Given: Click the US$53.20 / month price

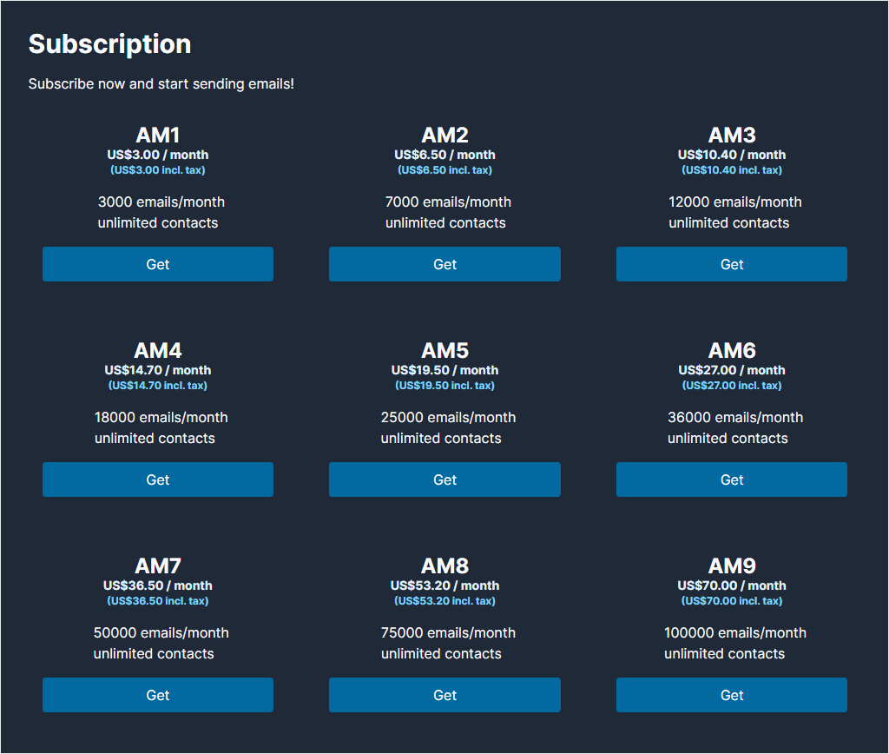Looking at the screenshot, I should 444,585.
